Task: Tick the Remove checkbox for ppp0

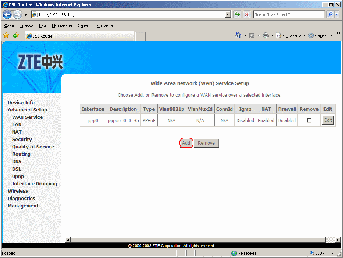Action: 309,120
